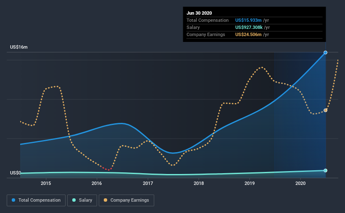Click the 2017 x-axis label
Screen dimensions: 345x213
148,183
